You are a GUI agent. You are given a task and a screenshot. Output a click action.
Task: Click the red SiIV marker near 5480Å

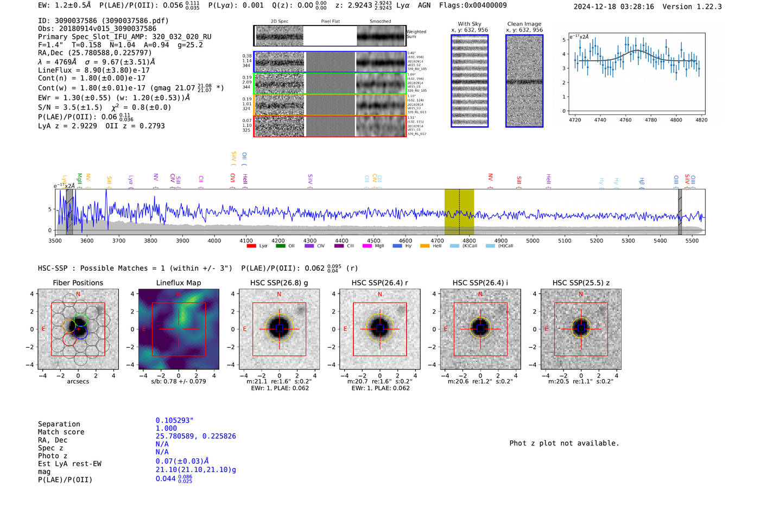pos(687,180)
